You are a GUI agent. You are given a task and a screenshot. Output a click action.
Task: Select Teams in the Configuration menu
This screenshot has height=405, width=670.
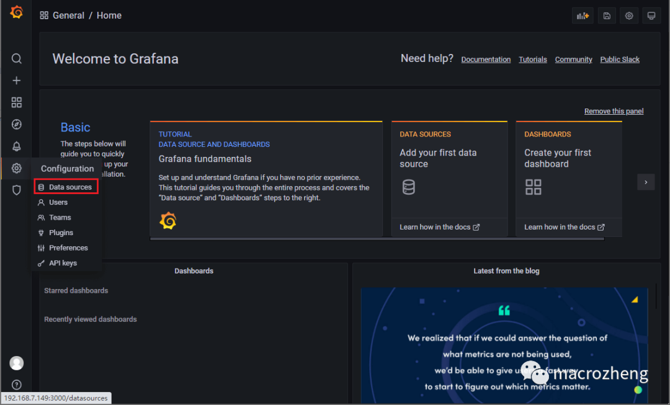click(60, 218)
